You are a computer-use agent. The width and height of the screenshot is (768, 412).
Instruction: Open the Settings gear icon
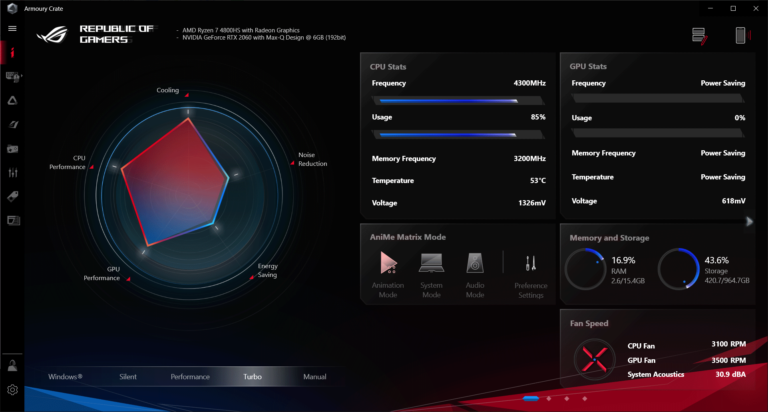[12, 390]
